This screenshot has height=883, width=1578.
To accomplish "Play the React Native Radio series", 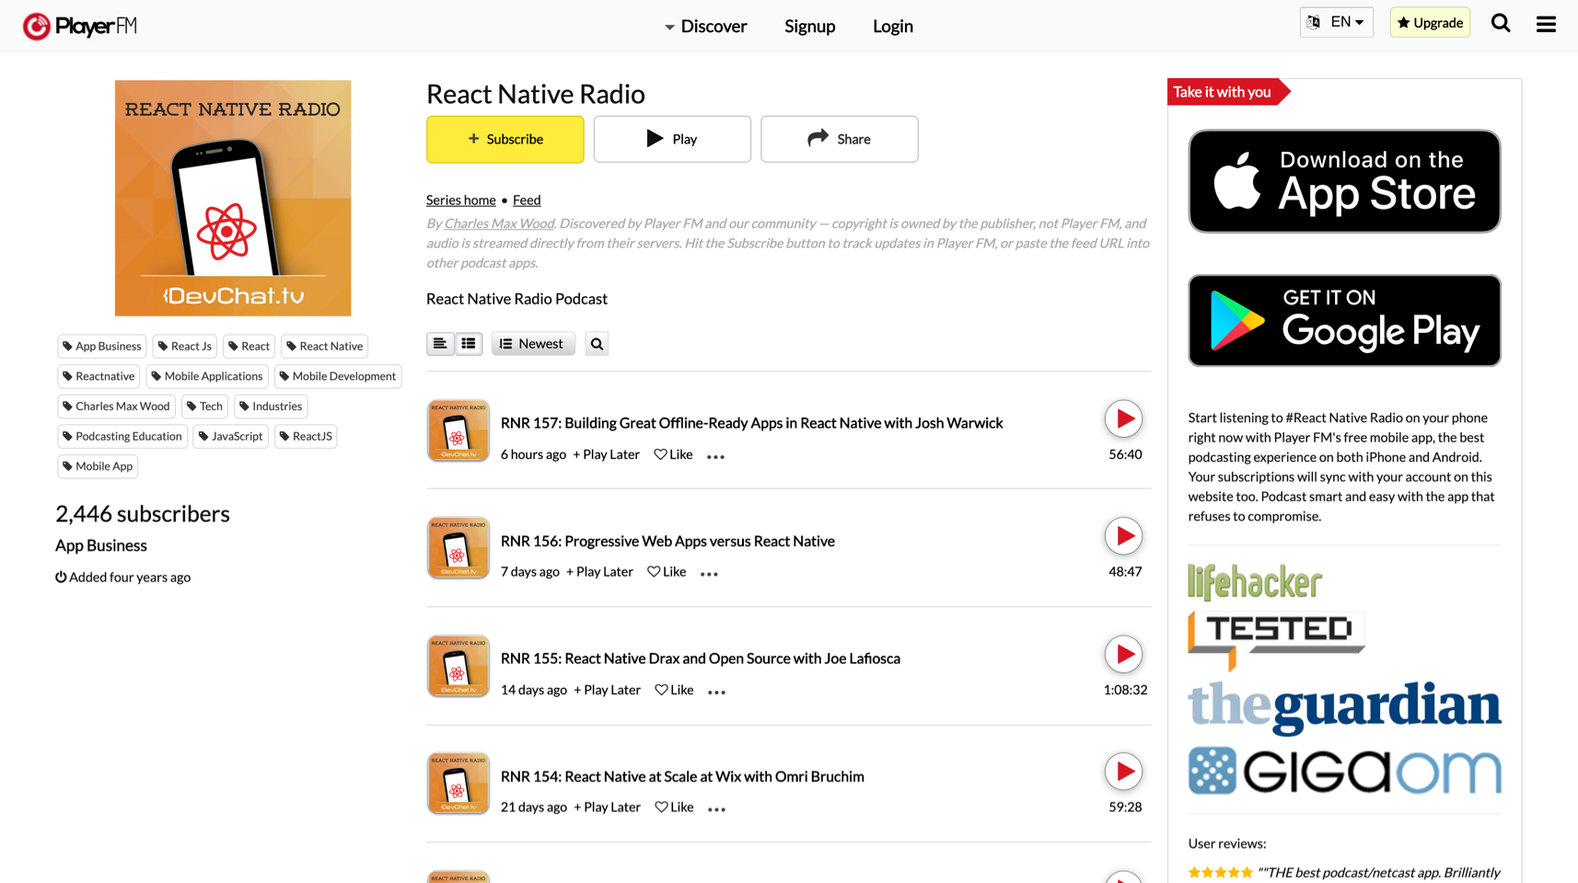I will 672,139.
